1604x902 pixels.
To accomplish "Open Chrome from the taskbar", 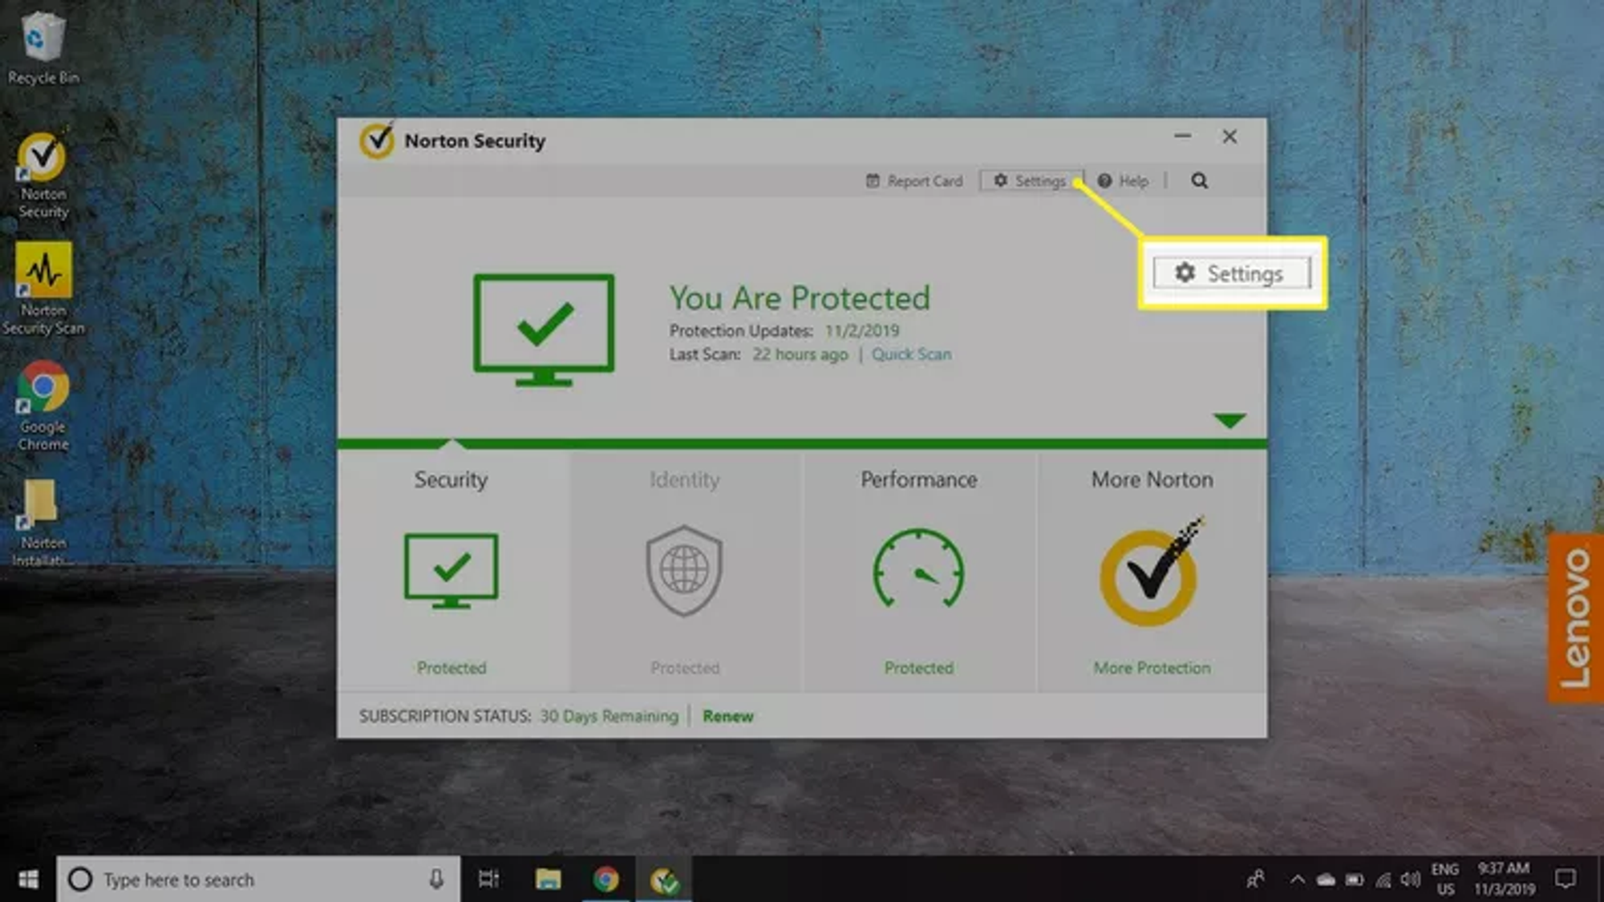I will [x=606, y=880].
